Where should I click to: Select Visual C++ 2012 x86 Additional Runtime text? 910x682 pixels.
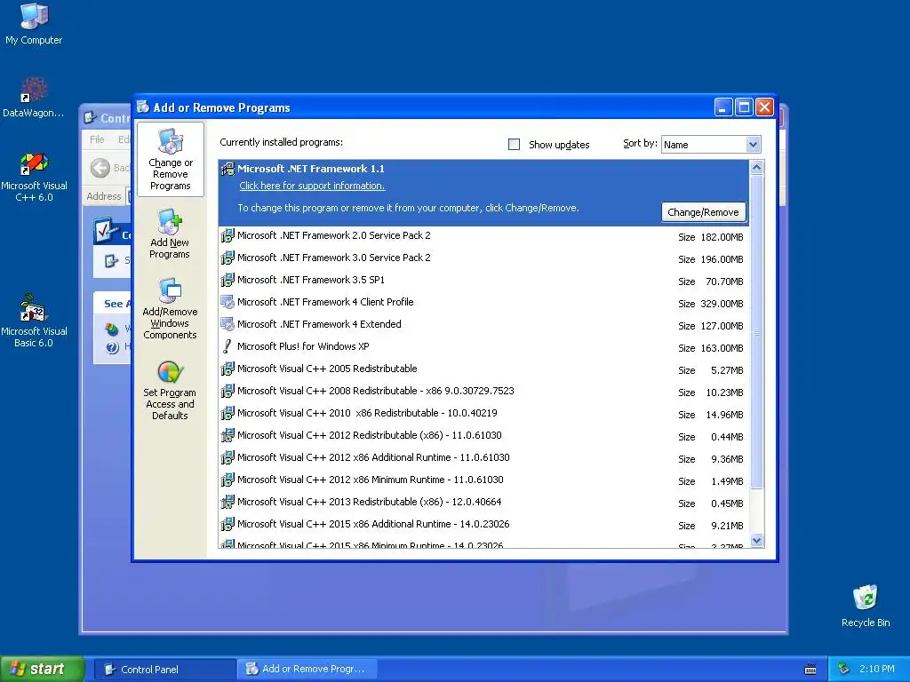coord(373,457)
